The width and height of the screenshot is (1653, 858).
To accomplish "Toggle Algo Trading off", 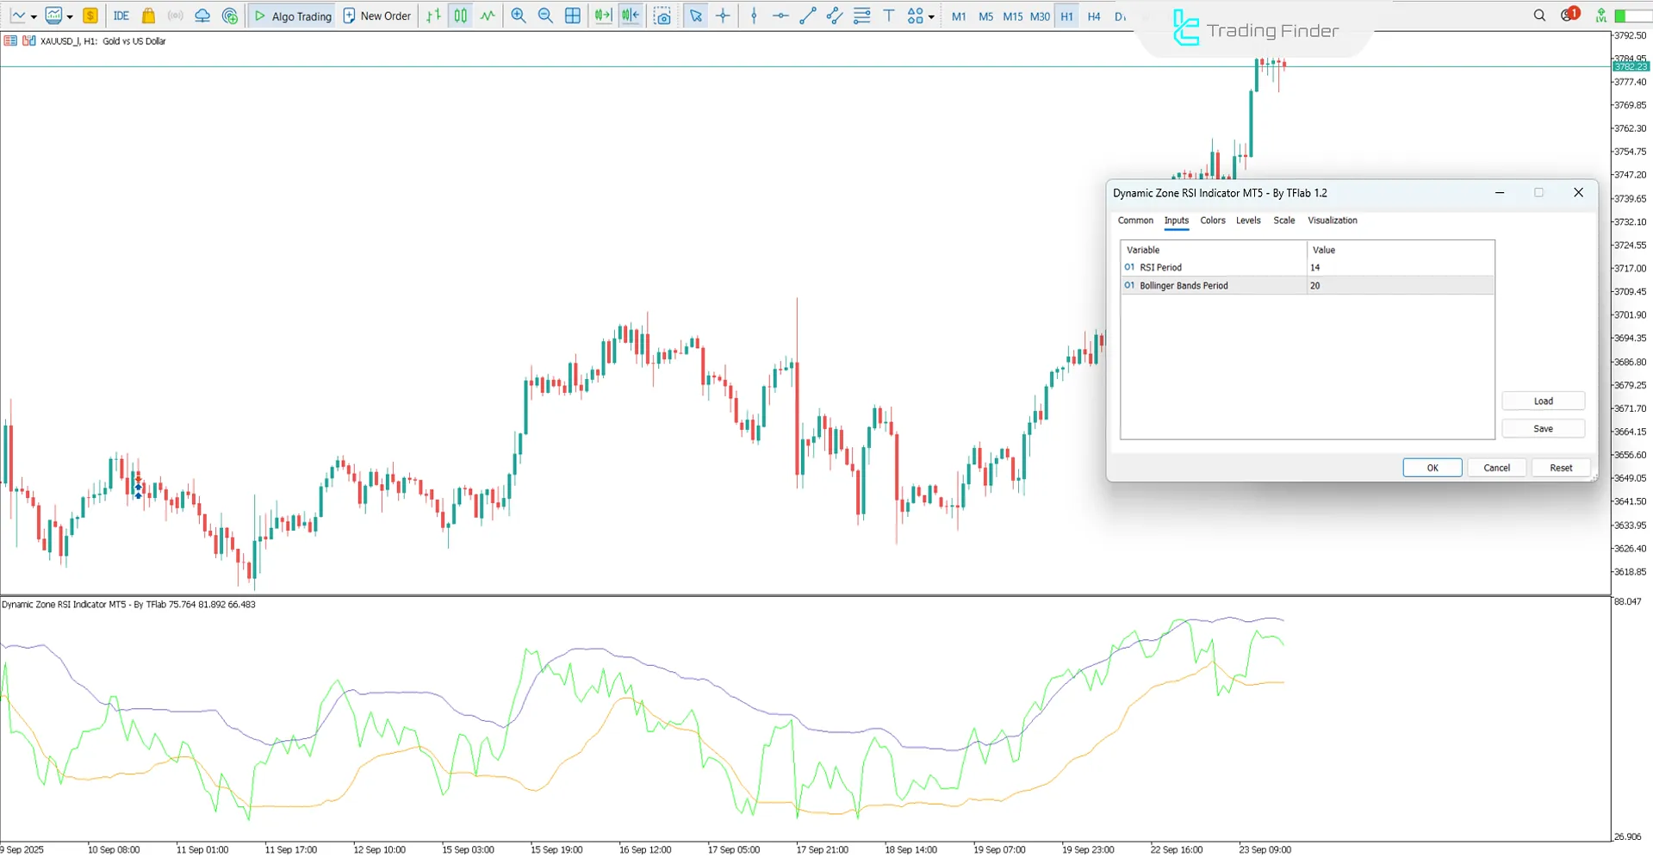I will tap(292, 15).
